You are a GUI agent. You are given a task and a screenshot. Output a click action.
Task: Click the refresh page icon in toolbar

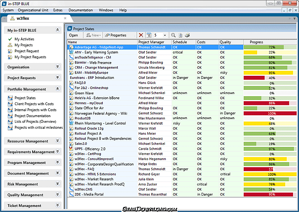pyautogui.click(x=181, y=35)
